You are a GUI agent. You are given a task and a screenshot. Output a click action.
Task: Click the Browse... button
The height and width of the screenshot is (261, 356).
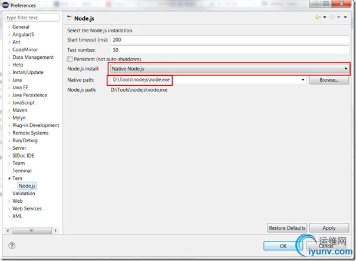(329, 80)
